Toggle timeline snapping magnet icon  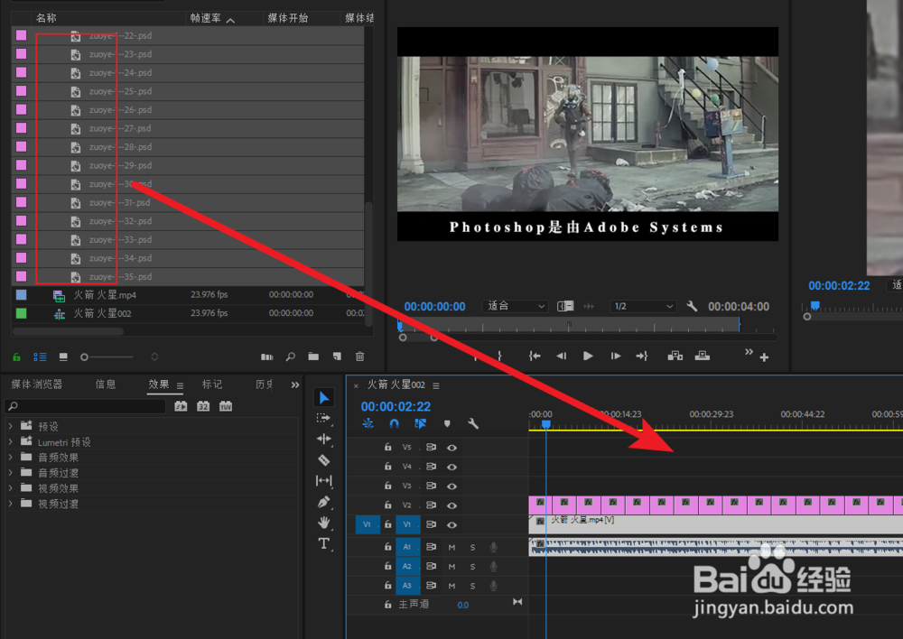click(394, 423)
